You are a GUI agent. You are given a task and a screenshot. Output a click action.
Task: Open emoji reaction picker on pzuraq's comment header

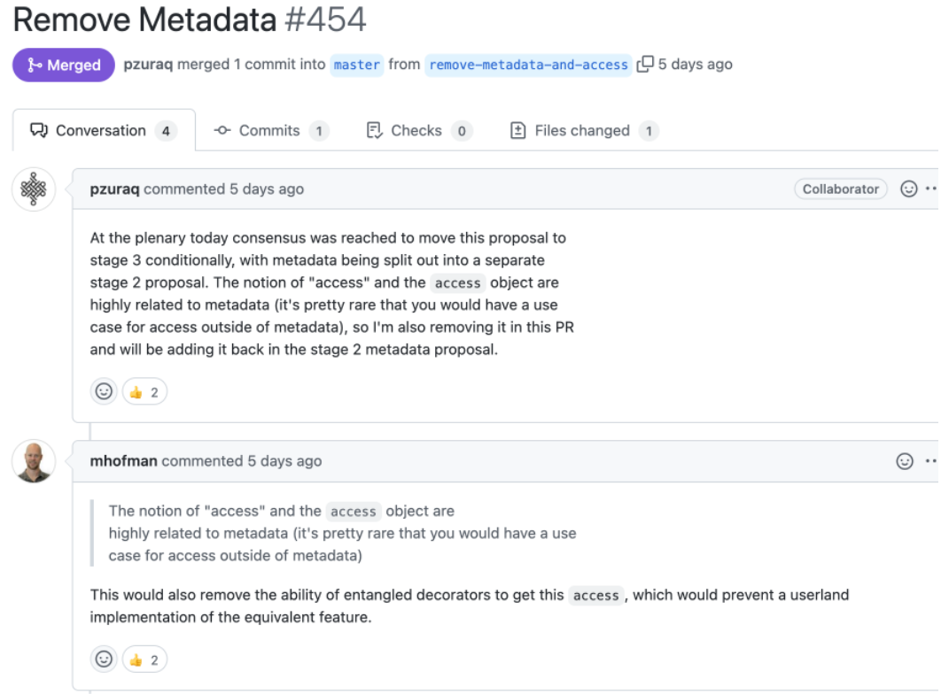[x=908, y=189]
